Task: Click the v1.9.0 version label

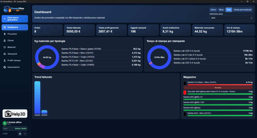Action: click(x=5, y=134)
